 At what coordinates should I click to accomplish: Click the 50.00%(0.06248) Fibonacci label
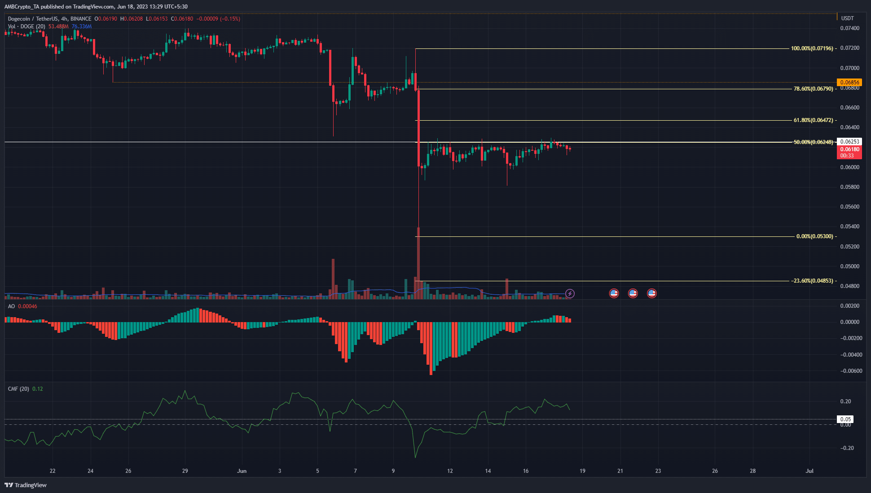[813, 142]
